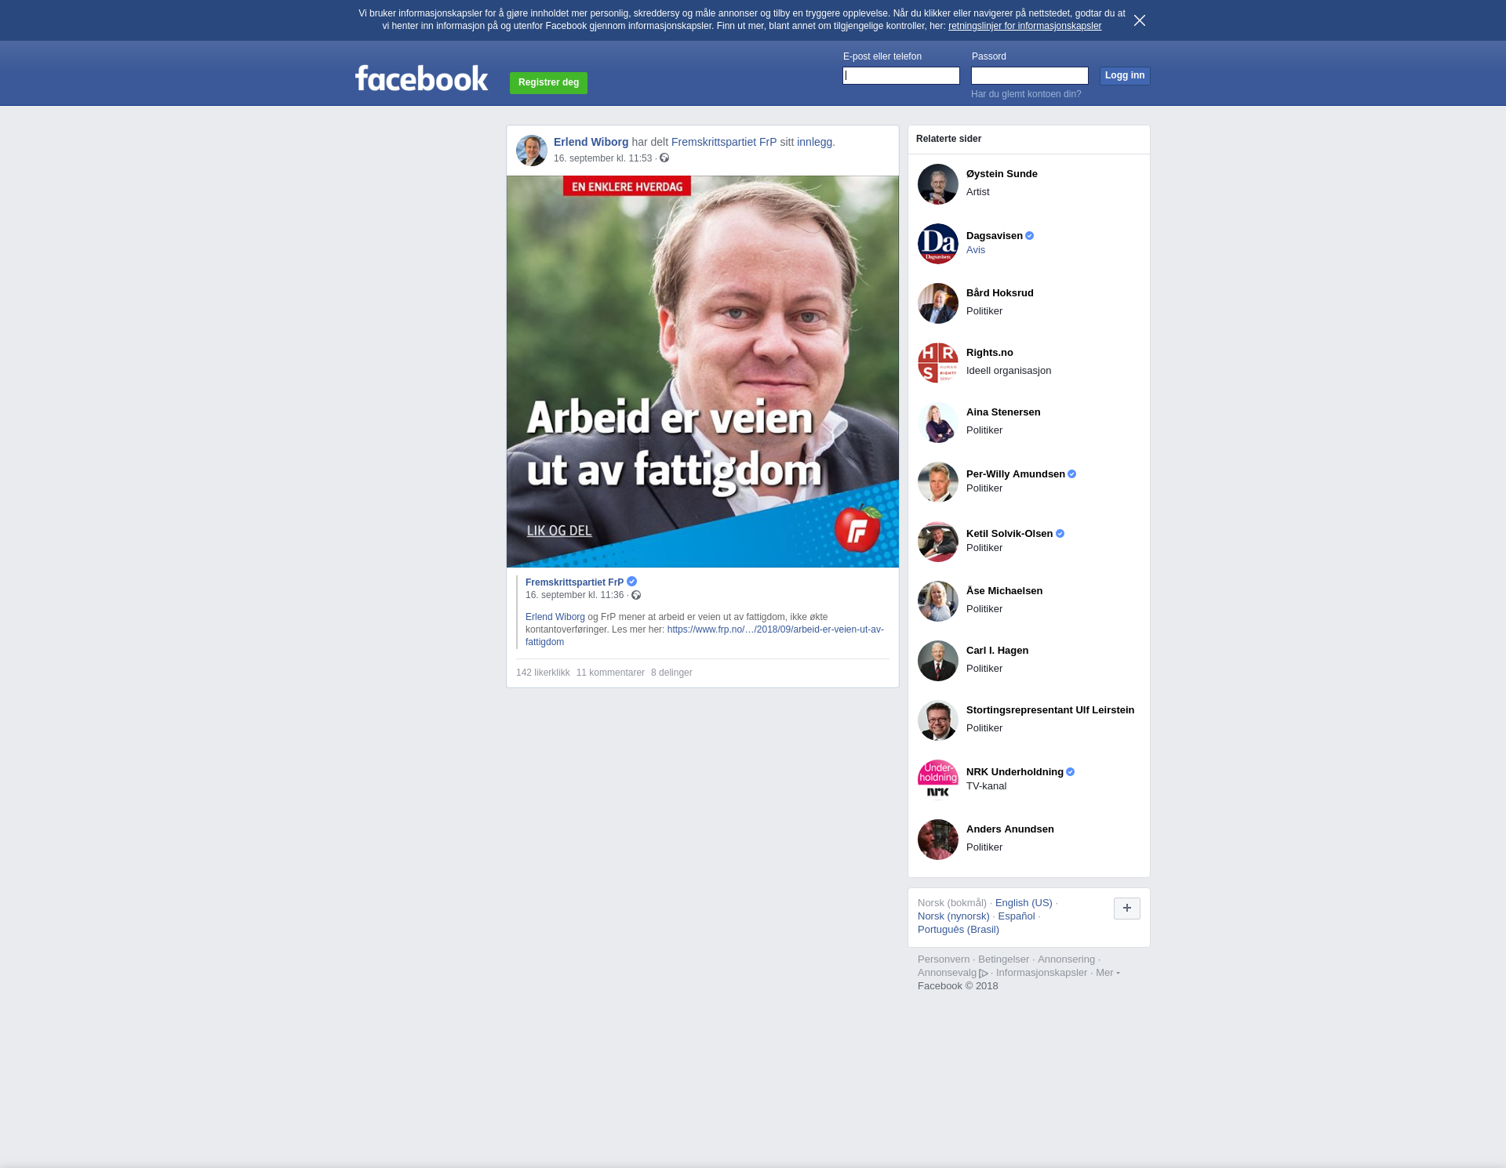Open the Mer footer dropdown
1506x1168 pixels.
pos(1107,973)
